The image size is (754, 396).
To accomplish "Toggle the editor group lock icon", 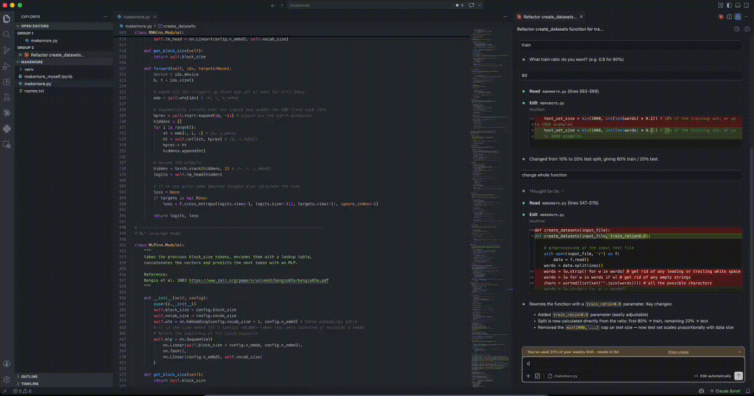I will pos(737,17).
